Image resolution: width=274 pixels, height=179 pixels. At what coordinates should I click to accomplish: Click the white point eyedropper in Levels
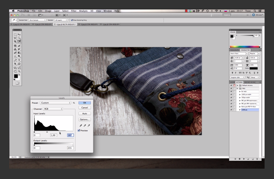click(x=88, y=125)
